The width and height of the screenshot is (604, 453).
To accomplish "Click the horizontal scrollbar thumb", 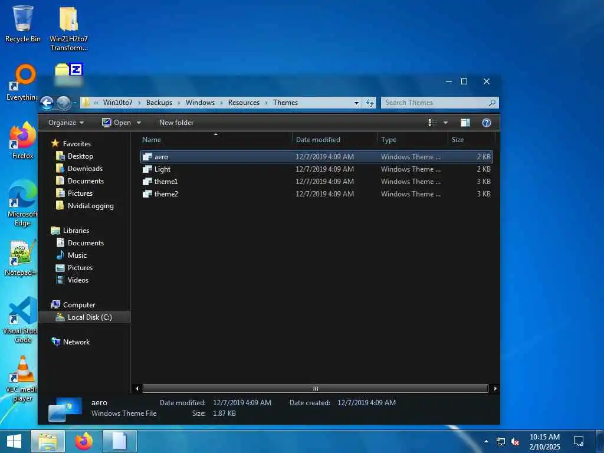I will point(316,389).
